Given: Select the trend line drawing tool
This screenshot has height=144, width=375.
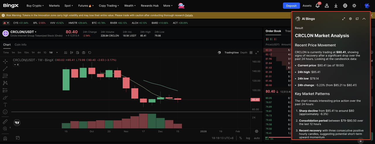Looking at the screenshot, I should [5, 69].
